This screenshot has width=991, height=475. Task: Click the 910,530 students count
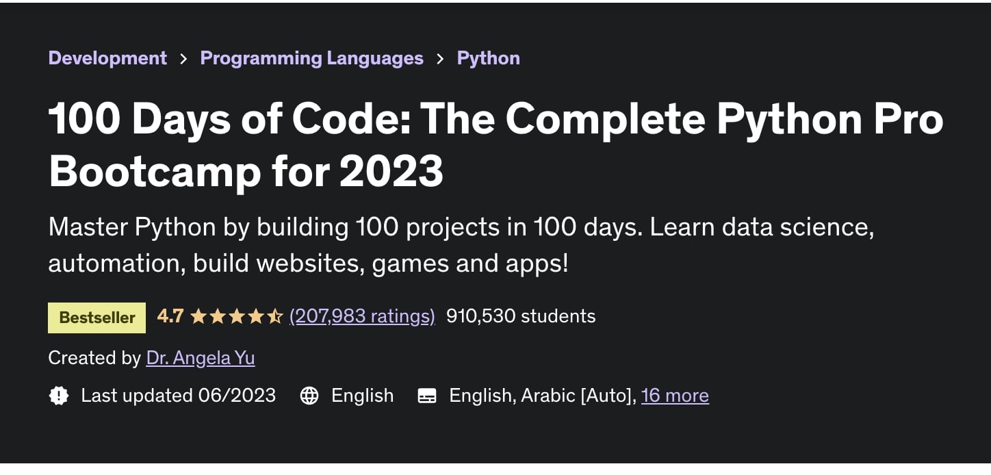pos(521,316)
